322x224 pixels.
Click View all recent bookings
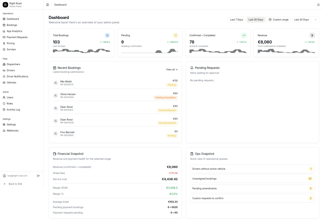point(172,70)
